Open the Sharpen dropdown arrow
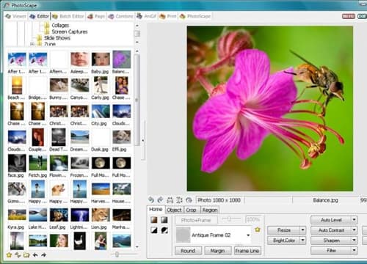The image size is (367, 264). pos(354,241)
